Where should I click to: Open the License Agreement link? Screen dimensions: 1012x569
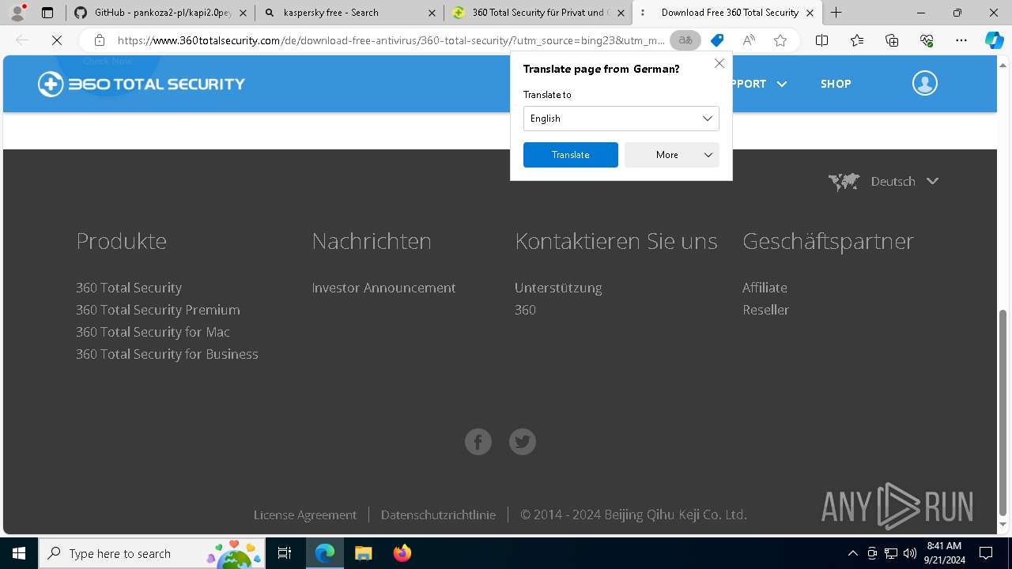305,514
